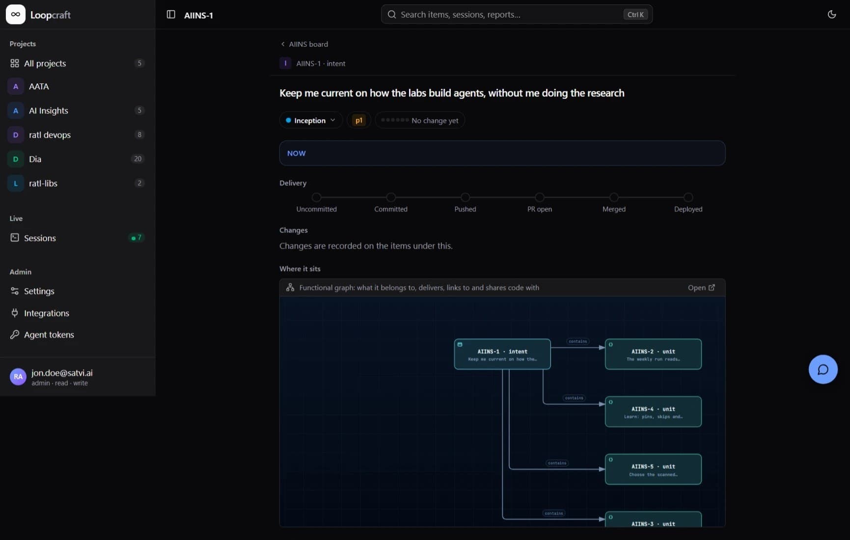This screenshot has width=850, height=540.
Task: Click the purple intent type icon
Action: tap(285, 63)
